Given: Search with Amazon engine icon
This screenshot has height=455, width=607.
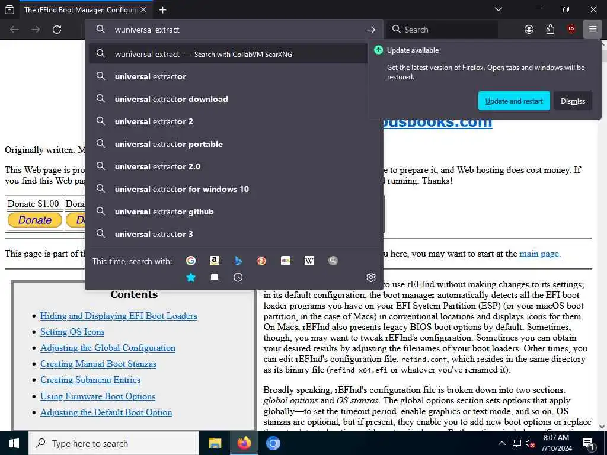Looking at the screenshot, I should (215, 261).
